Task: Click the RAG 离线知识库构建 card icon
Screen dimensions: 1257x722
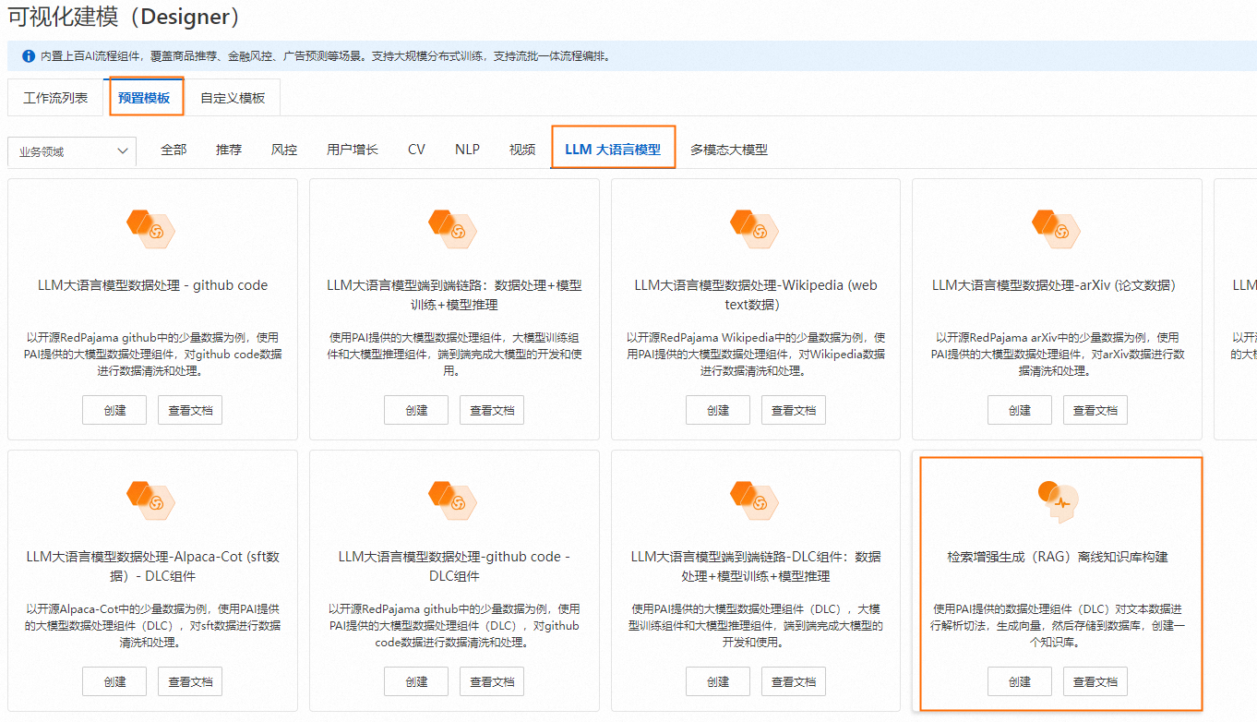Action: pyautogui.click(x=1058, y=500)
